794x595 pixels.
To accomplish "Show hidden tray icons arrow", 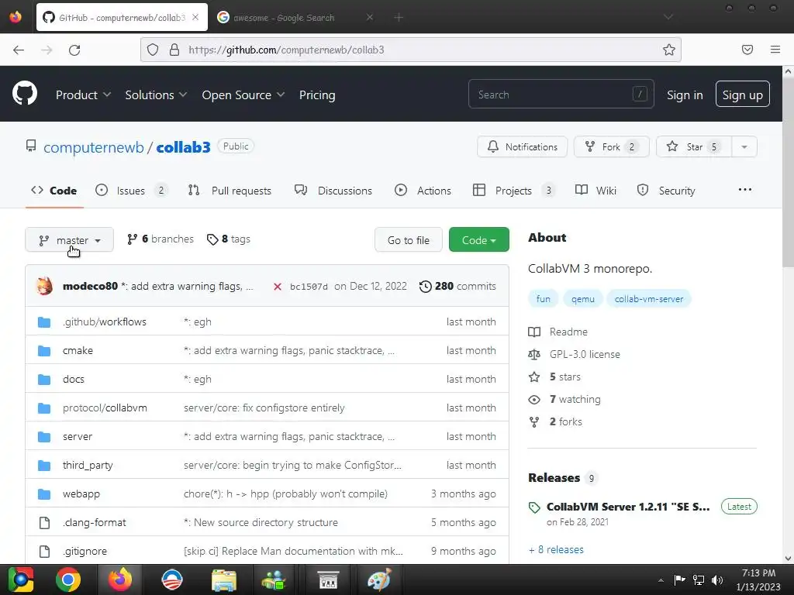I will 661,580.
